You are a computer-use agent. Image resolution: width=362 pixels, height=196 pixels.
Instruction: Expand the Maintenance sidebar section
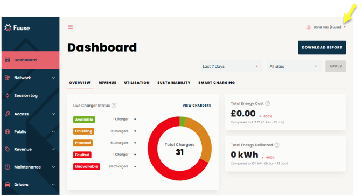(53, 167)
